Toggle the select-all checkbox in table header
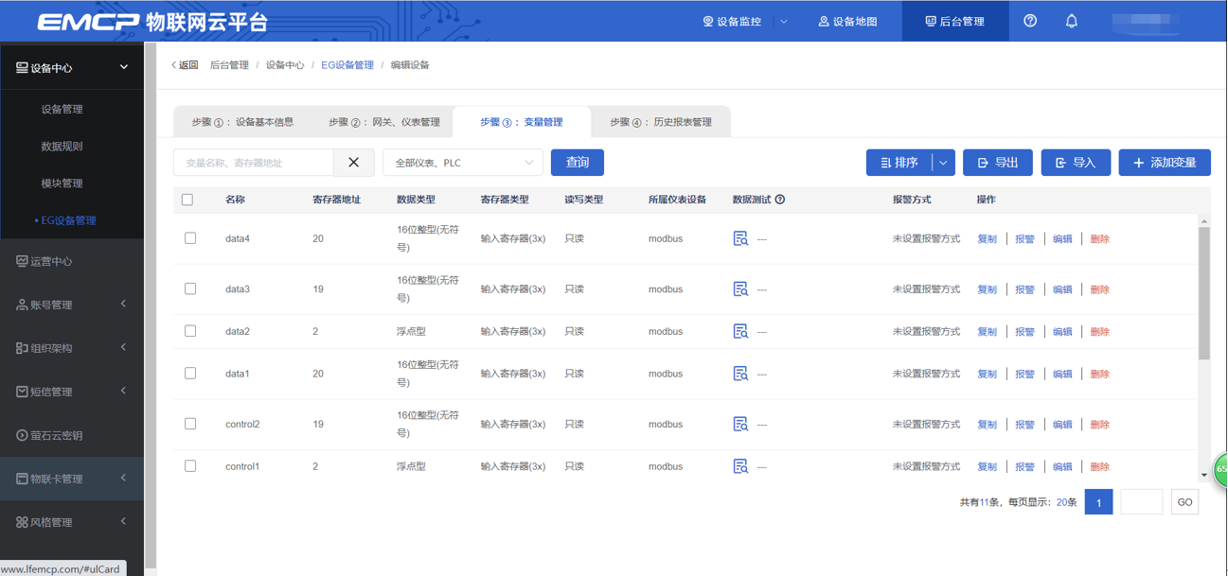The image size is (1228, 576). point(187,200)
